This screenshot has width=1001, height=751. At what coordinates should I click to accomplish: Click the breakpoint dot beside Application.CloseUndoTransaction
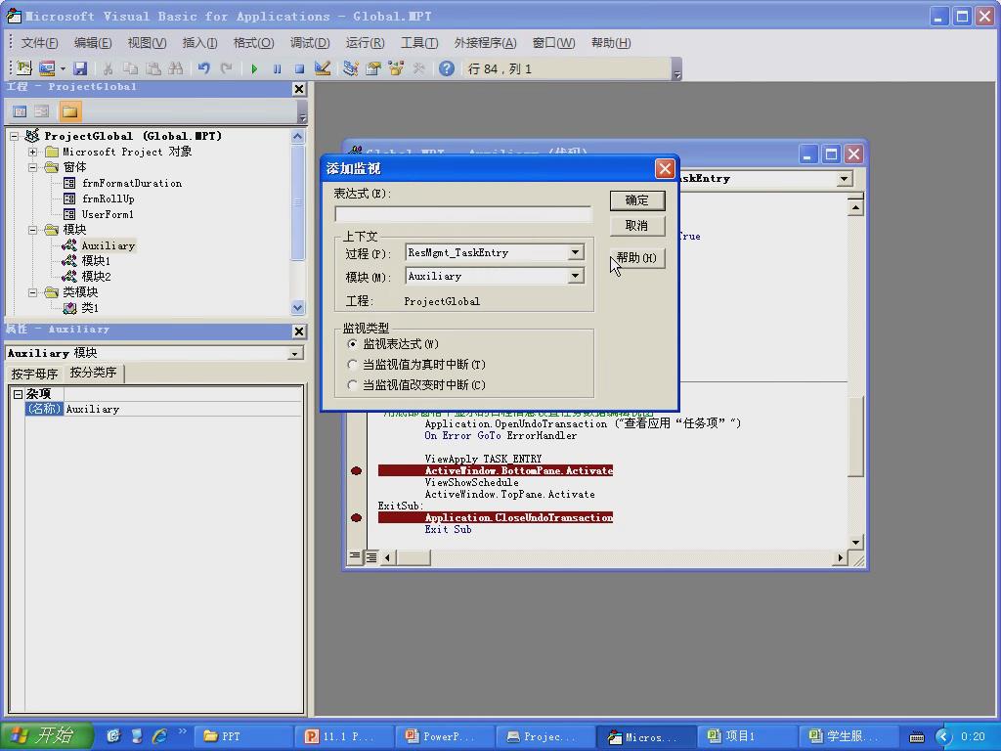pyautogui.click(x=356, y=517)
